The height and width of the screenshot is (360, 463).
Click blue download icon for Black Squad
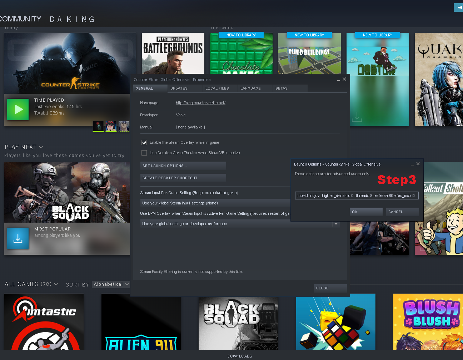(18, 238)
